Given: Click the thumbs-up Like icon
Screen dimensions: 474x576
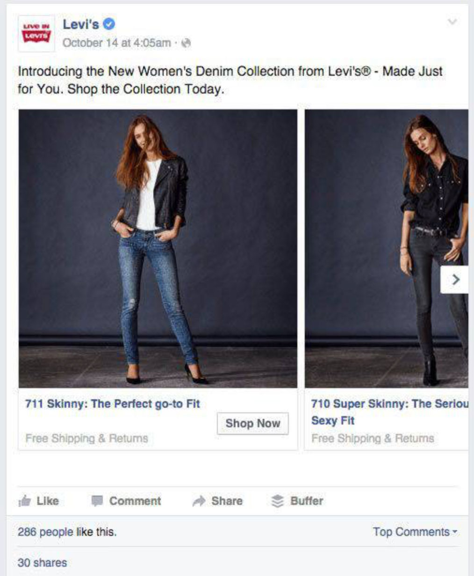Looking at the screenshot, I should (24, 501).
